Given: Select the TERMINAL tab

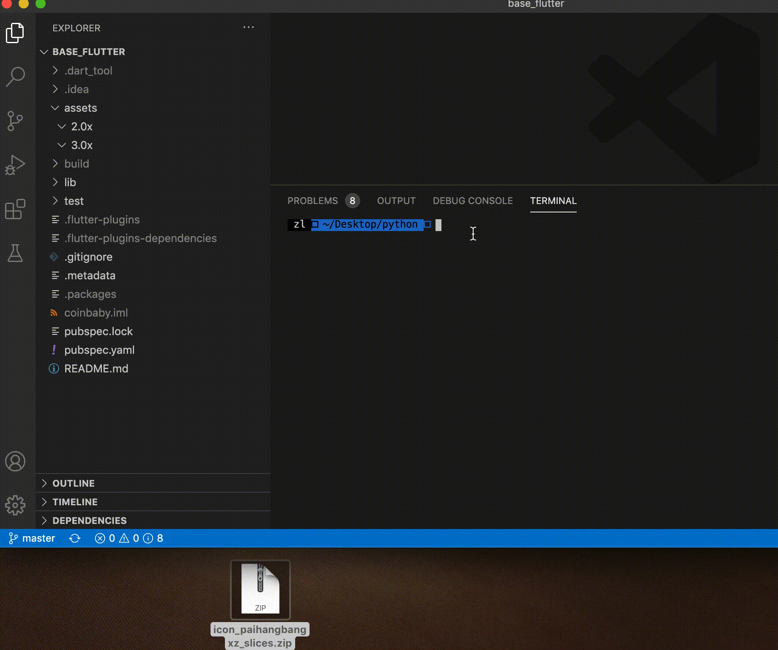Looking at the screenshot, I should [553, 201].
